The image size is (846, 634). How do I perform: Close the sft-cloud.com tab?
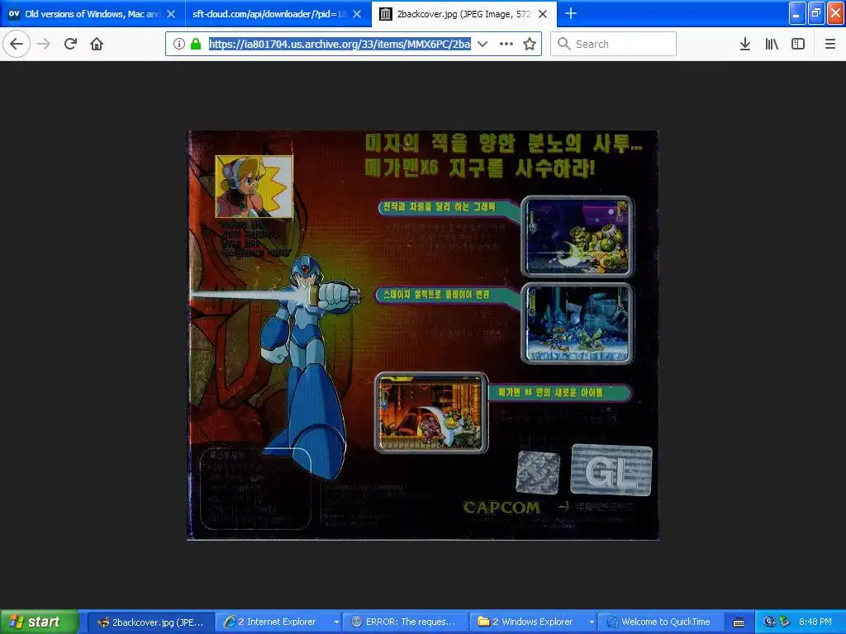click(x=357, y=14)
